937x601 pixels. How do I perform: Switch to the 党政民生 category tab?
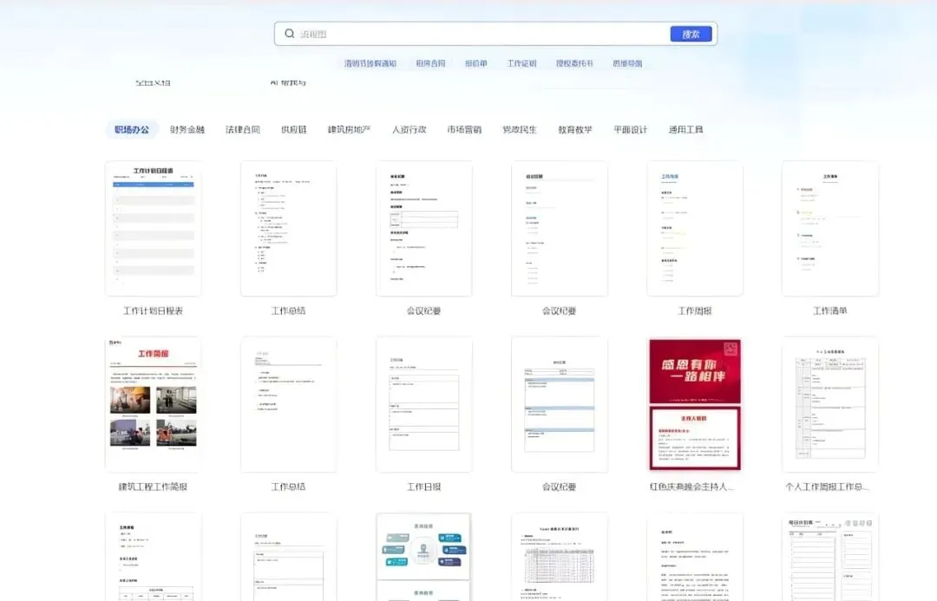[x=520, y=129]
